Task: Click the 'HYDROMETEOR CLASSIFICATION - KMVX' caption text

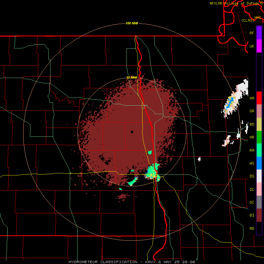Action: [x=113, y=262]
